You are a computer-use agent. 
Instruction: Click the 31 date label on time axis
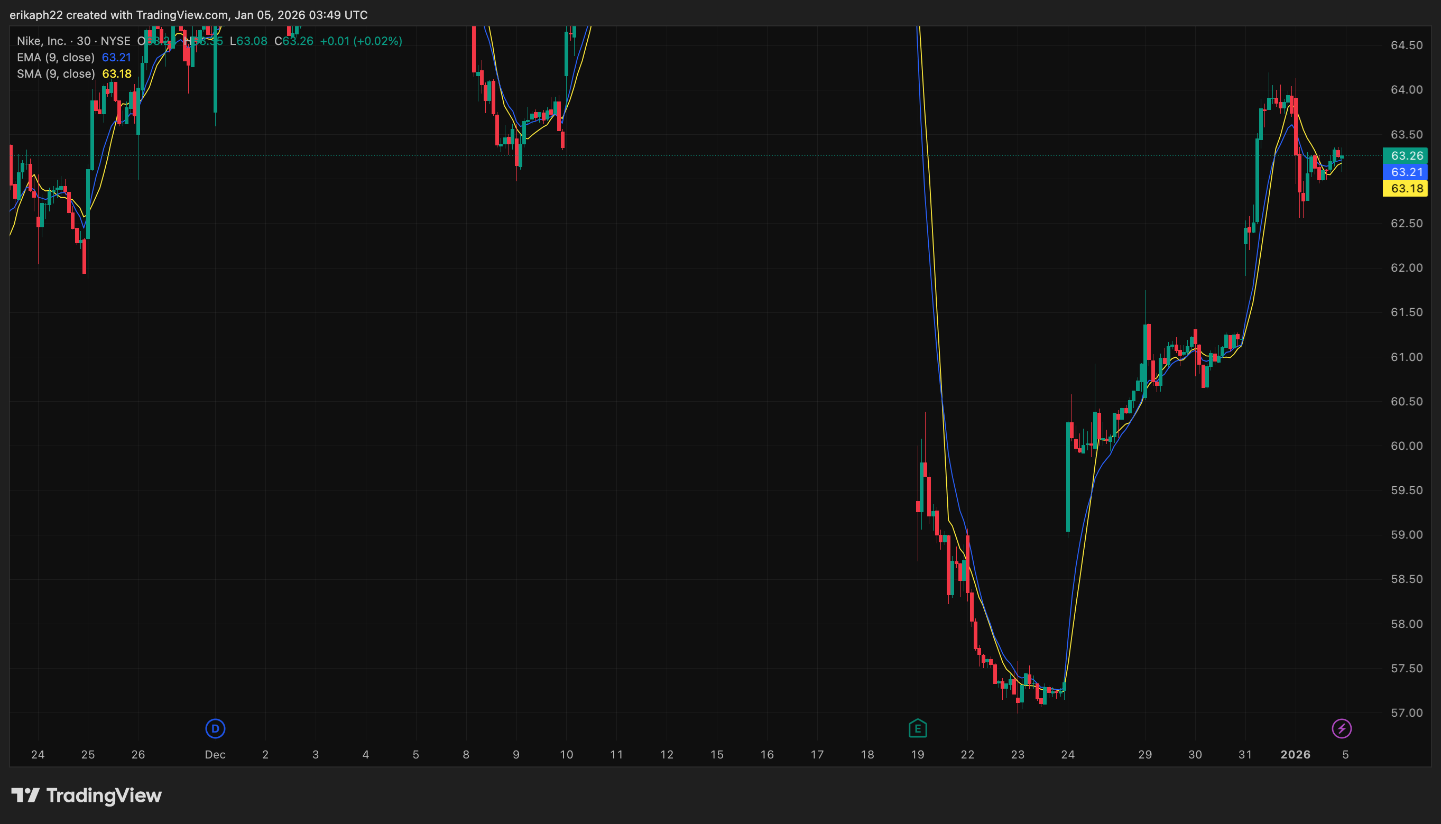point(1245,754)
